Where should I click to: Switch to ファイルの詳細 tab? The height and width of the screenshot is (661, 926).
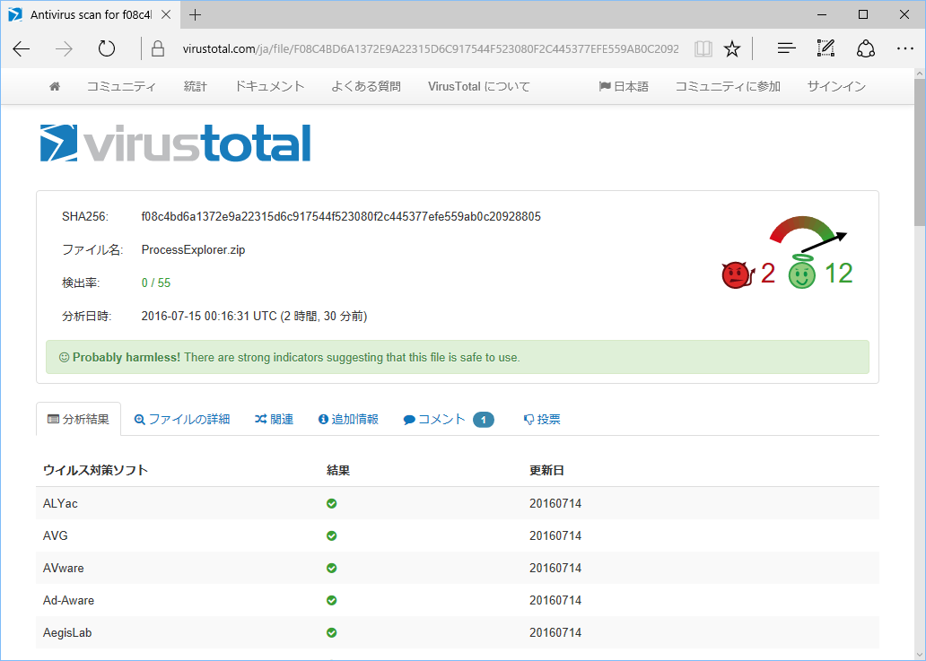(x=182, y=419)
